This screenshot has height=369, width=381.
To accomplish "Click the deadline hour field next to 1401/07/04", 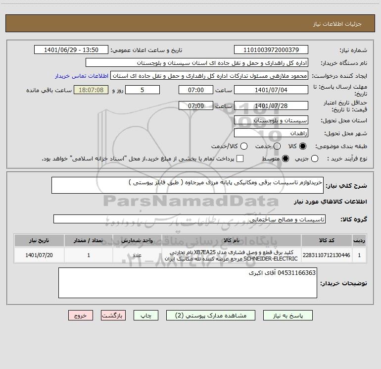I will 196,90.
